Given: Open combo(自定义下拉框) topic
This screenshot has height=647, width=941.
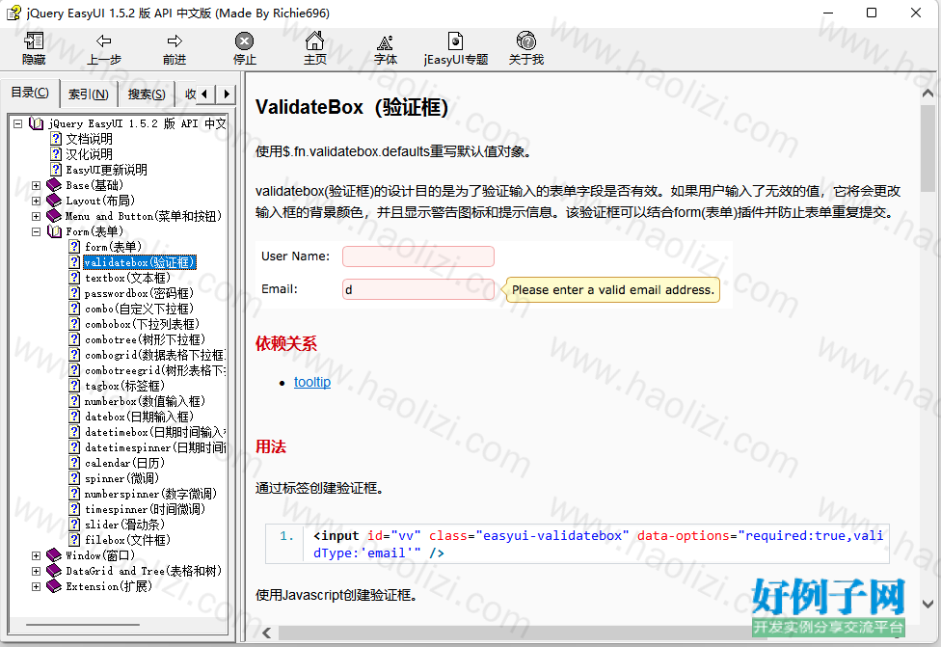Looking at the screenshot, I should (139, 309).
